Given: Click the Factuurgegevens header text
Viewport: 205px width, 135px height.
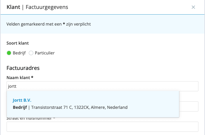Looking at the screenshot, I should 47,7.
